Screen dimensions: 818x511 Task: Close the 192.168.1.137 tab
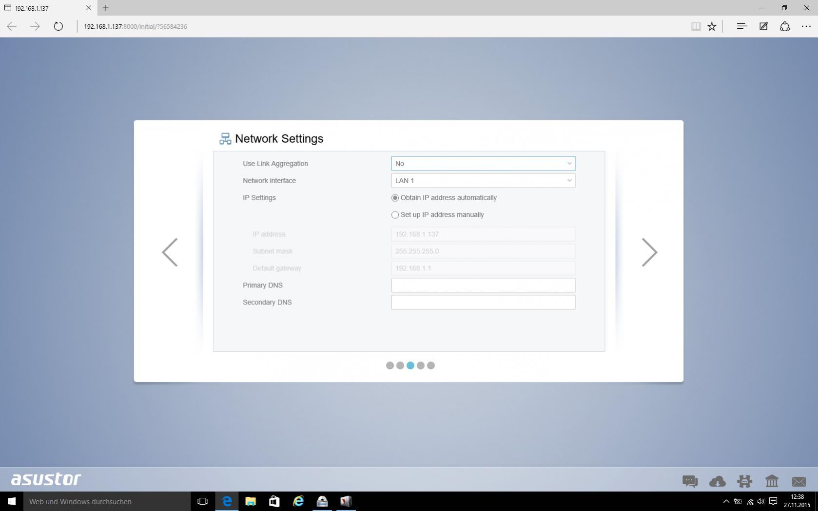pos(88,8)
